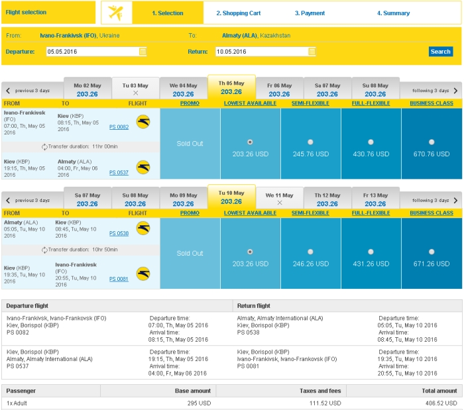Select outbound Business Class 670.76 USD fare
Image resolution: width=464 pixels, height=410 pixels.
coord(432,142)
